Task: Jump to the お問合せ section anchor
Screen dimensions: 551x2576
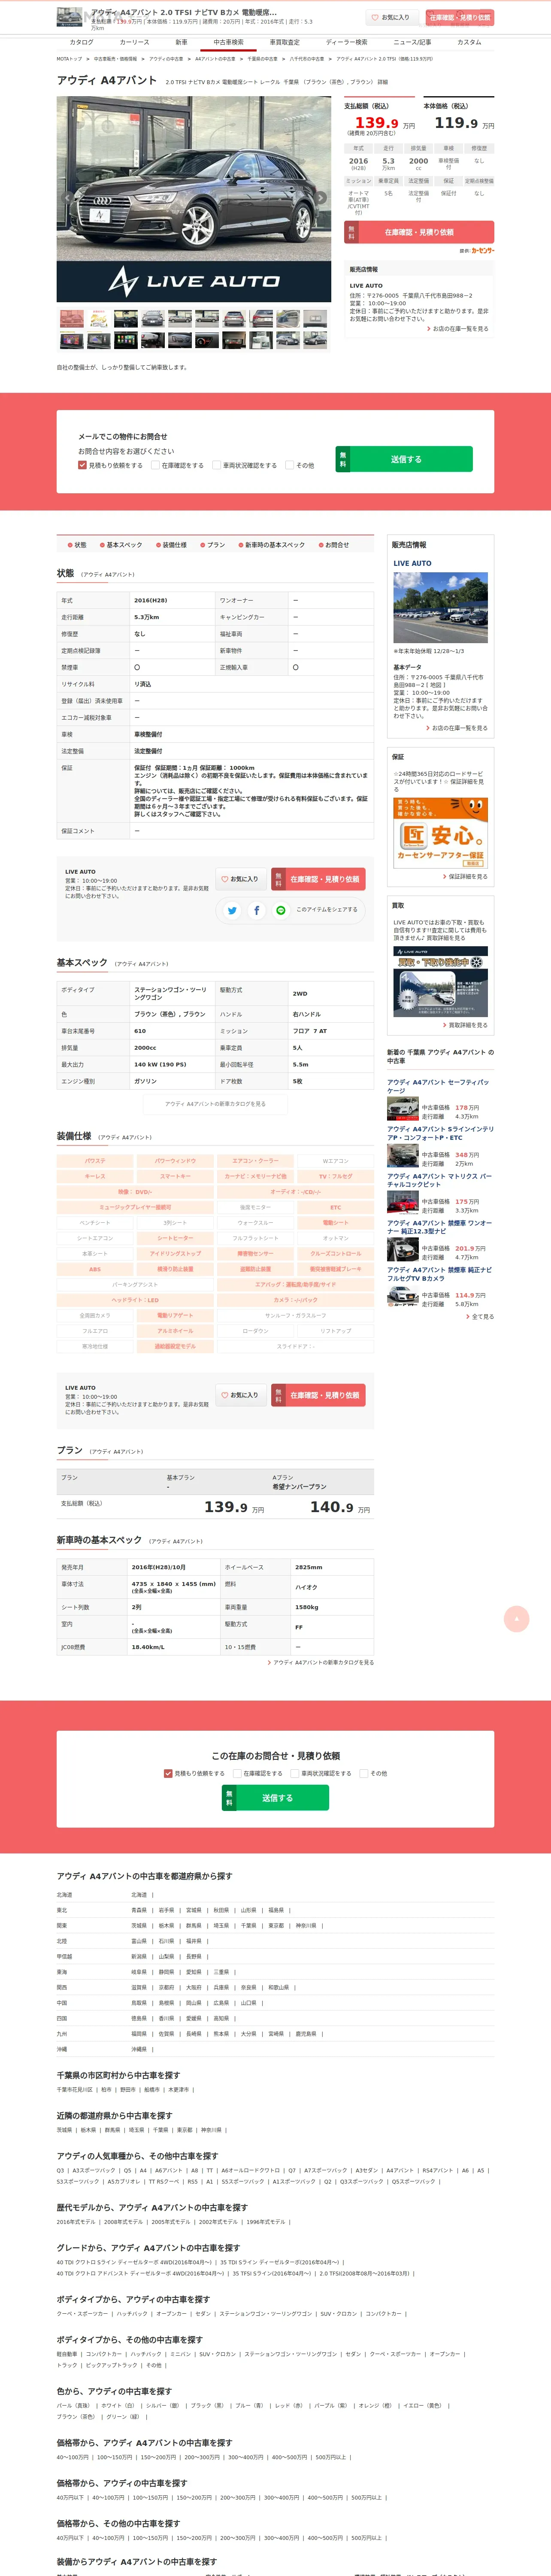Action: [x=334, y=545]
